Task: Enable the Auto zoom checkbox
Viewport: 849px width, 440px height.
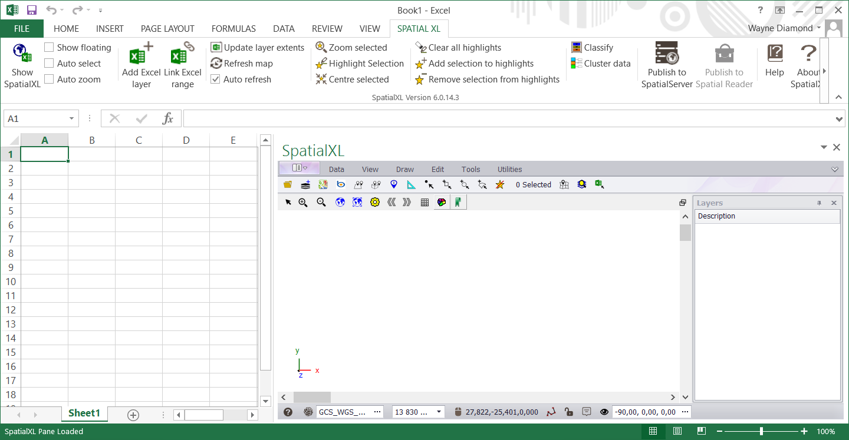Action: pos(48,78)
